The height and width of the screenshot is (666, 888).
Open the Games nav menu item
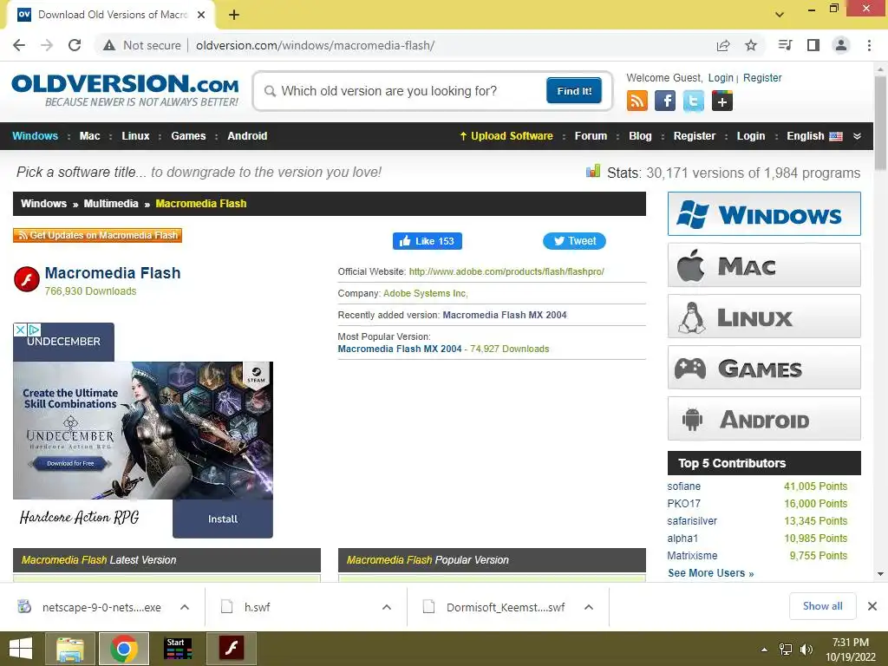188,136
